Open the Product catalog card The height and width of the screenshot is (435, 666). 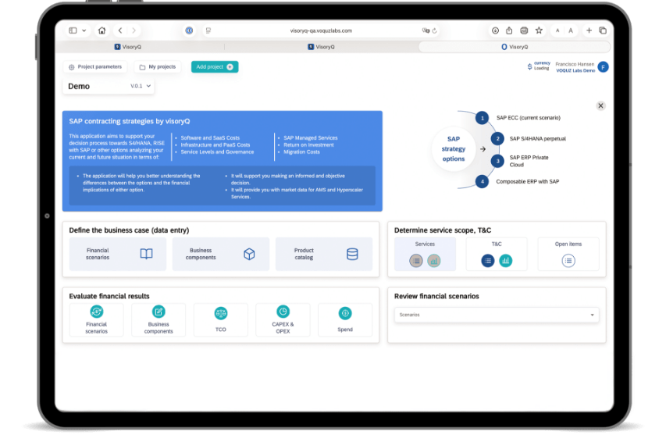click(x=324, y=254)
